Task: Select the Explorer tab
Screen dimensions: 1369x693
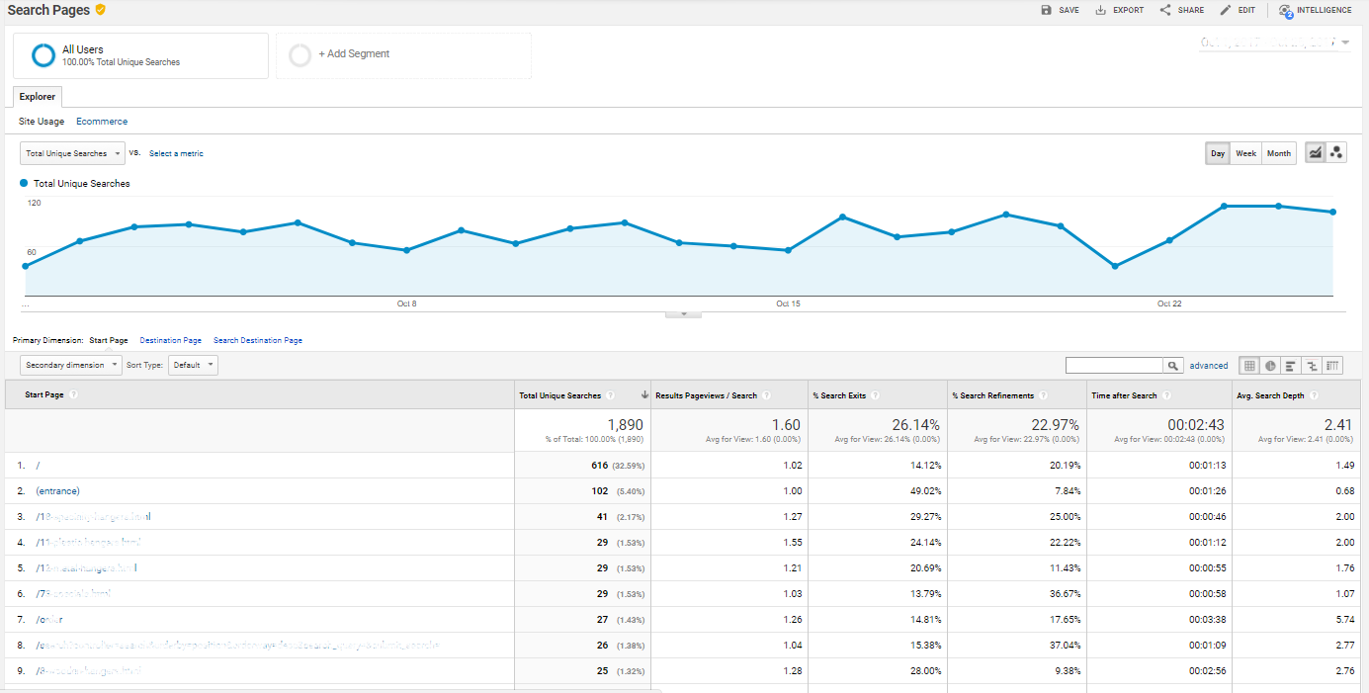Action: (x=37, y=96)
